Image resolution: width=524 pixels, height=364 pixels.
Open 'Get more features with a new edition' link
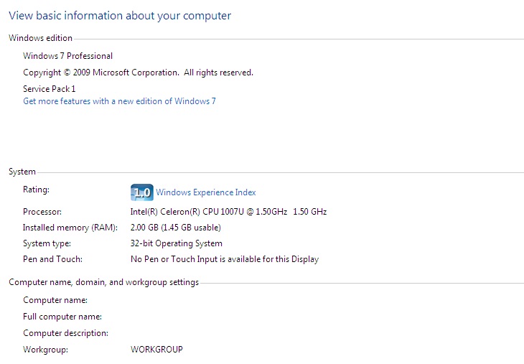click(119, 101)
